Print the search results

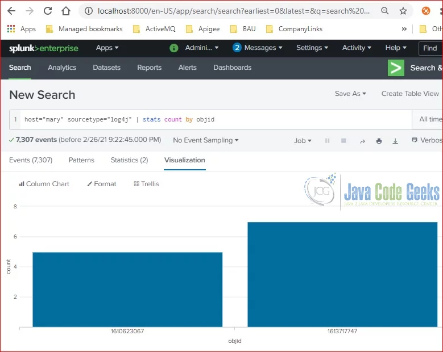click(x=379, y=141)
